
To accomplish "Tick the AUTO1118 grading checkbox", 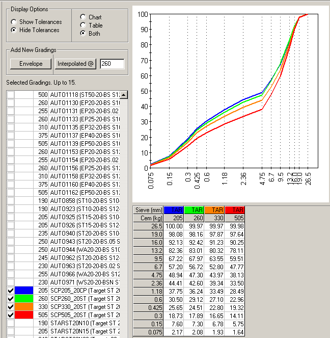I will [11, 95].
